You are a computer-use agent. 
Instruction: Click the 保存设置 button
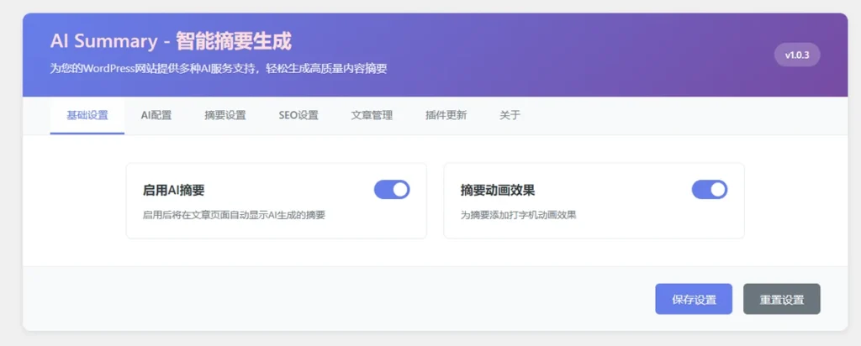point(694,300)
